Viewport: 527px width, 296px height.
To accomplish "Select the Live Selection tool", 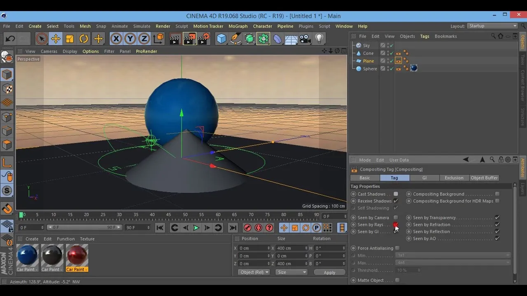I will [x=41, y=39].
